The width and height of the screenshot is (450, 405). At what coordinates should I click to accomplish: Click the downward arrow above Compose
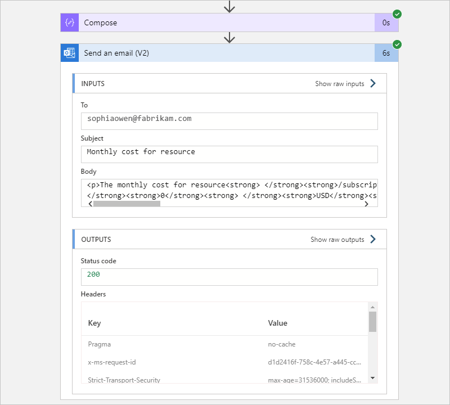pos(229,7)
